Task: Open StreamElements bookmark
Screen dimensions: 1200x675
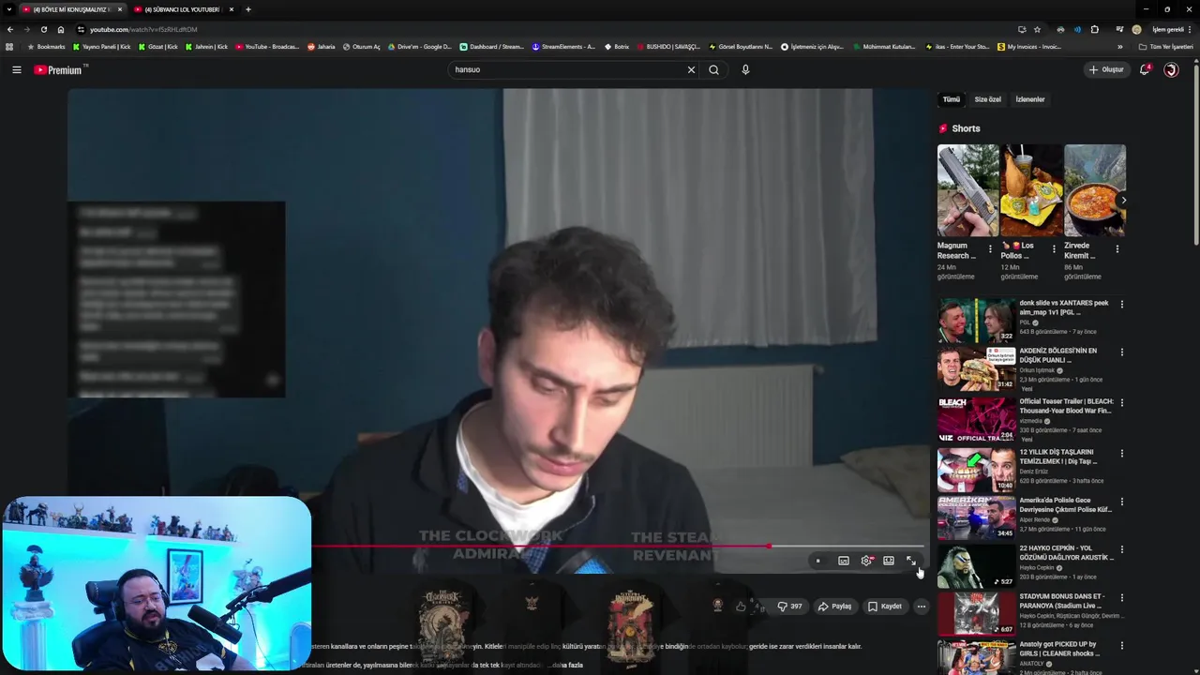Action: pos(563,47)
